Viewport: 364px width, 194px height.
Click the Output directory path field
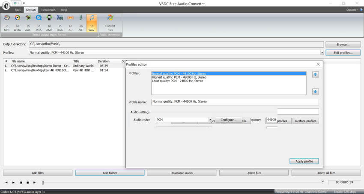pos(176,44)
